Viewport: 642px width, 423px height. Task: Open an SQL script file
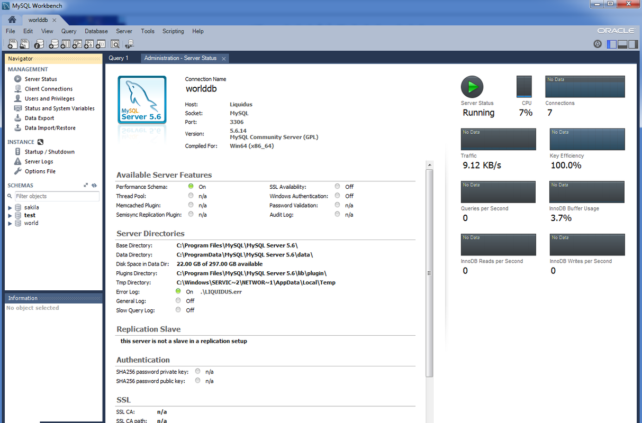pos(24,44)
